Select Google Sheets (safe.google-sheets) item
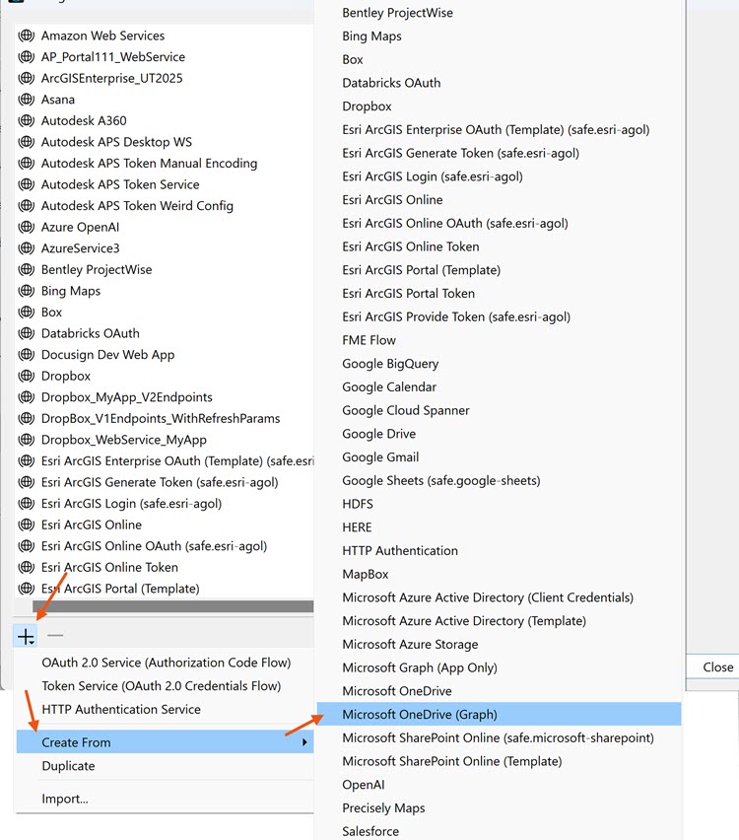The height and width of the screenshot is (840, 739). pyautogui.click(x=441, y=481)
